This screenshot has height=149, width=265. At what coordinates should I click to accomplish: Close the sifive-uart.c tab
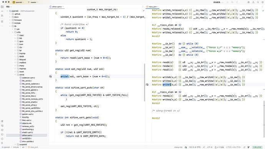pyautogui.click(x=63, y=7)
